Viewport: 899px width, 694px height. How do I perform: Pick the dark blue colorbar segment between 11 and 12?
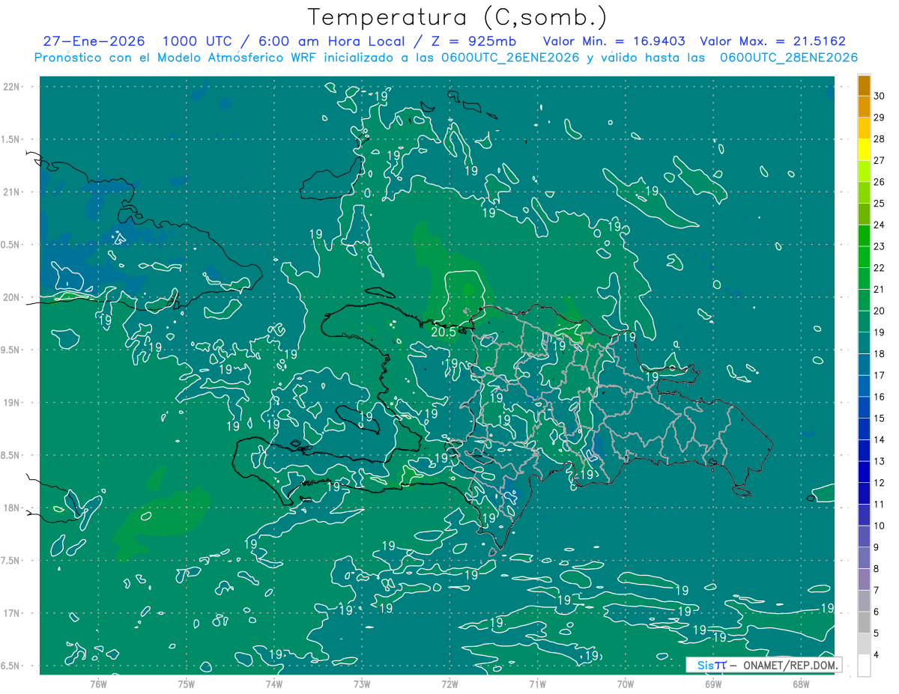pos(864,493)
